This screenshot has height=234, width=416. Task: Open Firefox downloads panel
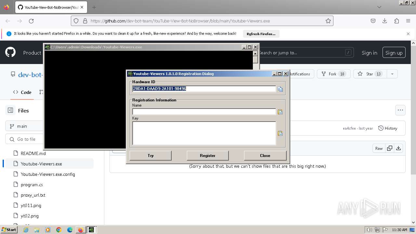pyautogui.click(x=385, y=21)
